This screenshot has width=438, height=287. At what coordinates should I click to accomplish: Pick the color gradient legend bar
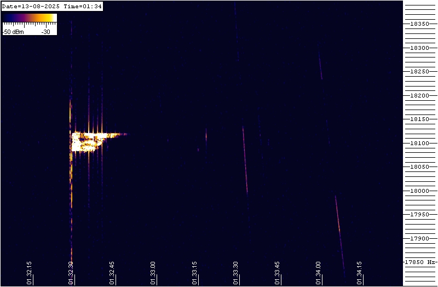(x=30, y=18)
